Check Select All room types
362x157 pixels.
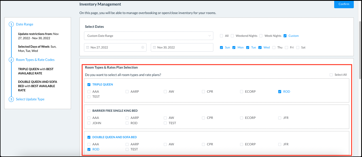point(331,75)
